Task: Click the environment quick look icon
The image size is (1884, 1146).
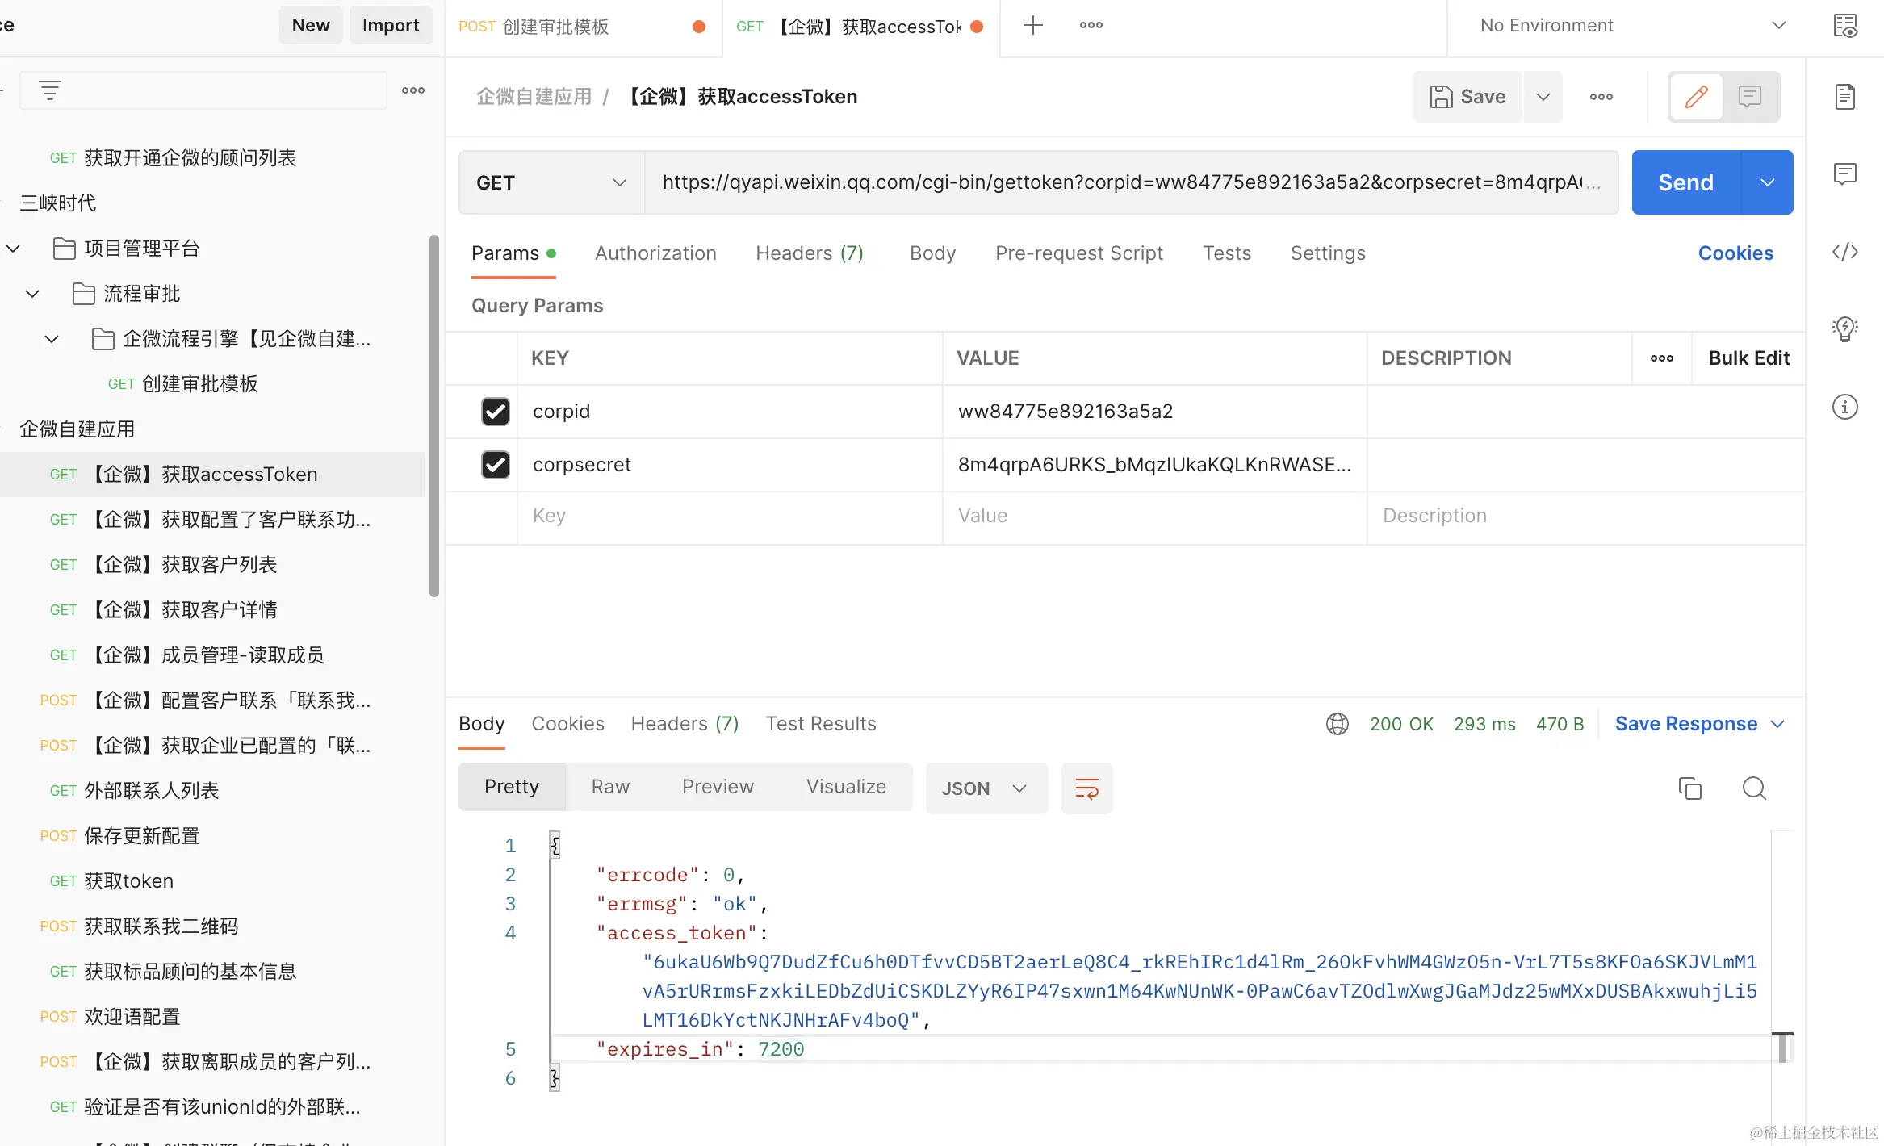Action: 1844,26
